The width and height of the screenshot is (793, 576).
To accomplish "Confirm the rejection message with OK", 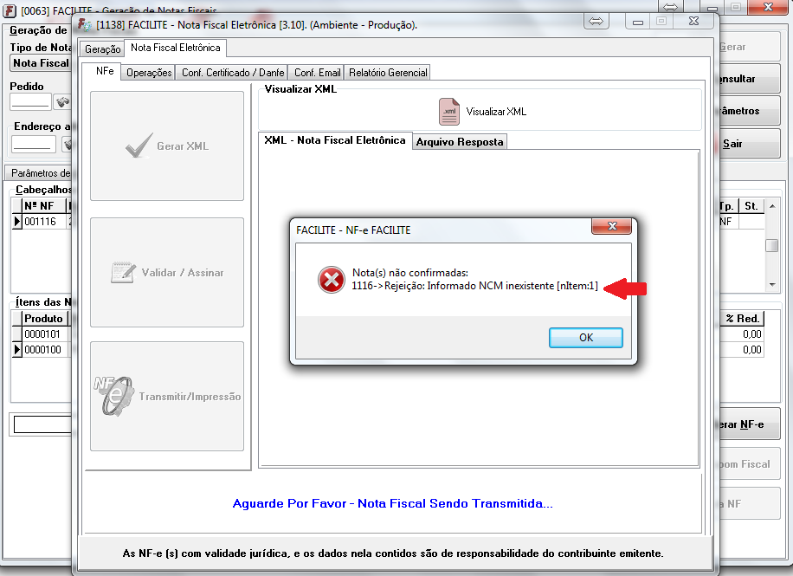I will click(x=585, y=338).
